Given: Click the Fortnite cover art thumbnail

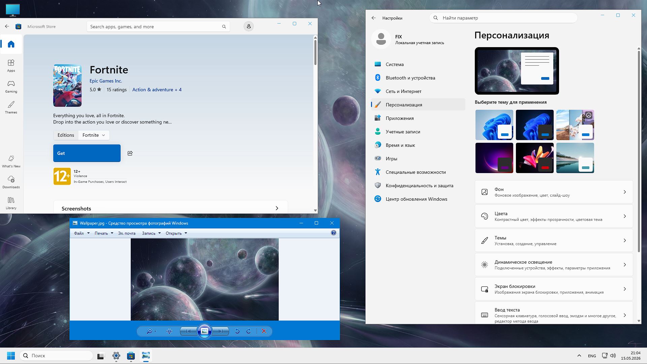Looking at the screenshot, I should tap(67, 86).
